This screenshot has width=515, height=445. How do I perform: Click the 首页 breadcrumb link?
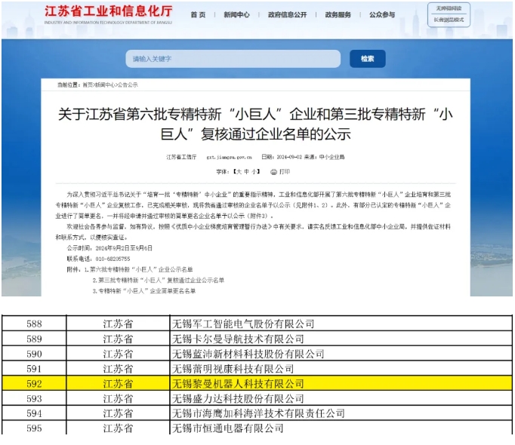(88, 85)
